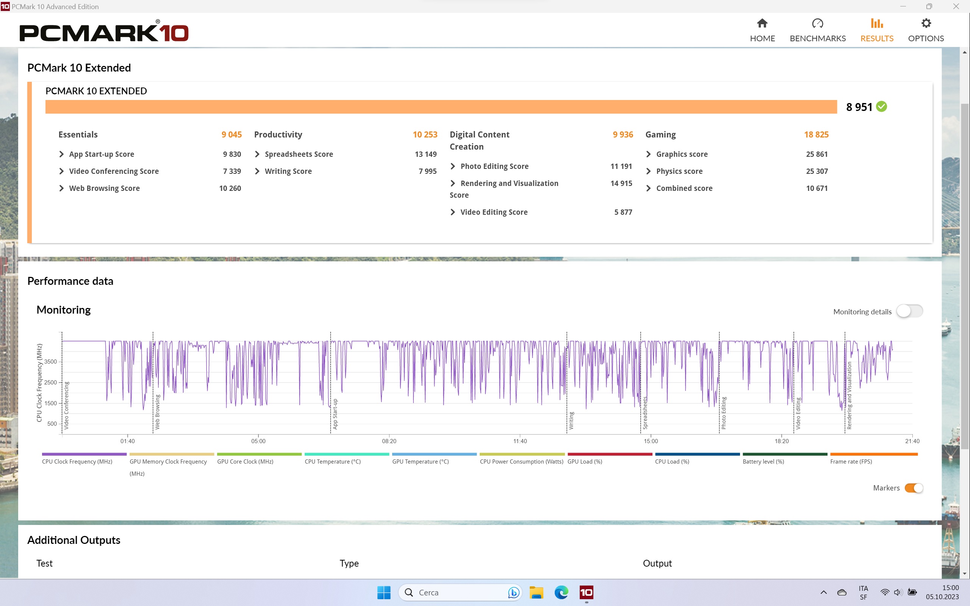The width and height of the screenshot is (970, 606).
Task: Click the Writing chart marker
Action: pos(571,421)
